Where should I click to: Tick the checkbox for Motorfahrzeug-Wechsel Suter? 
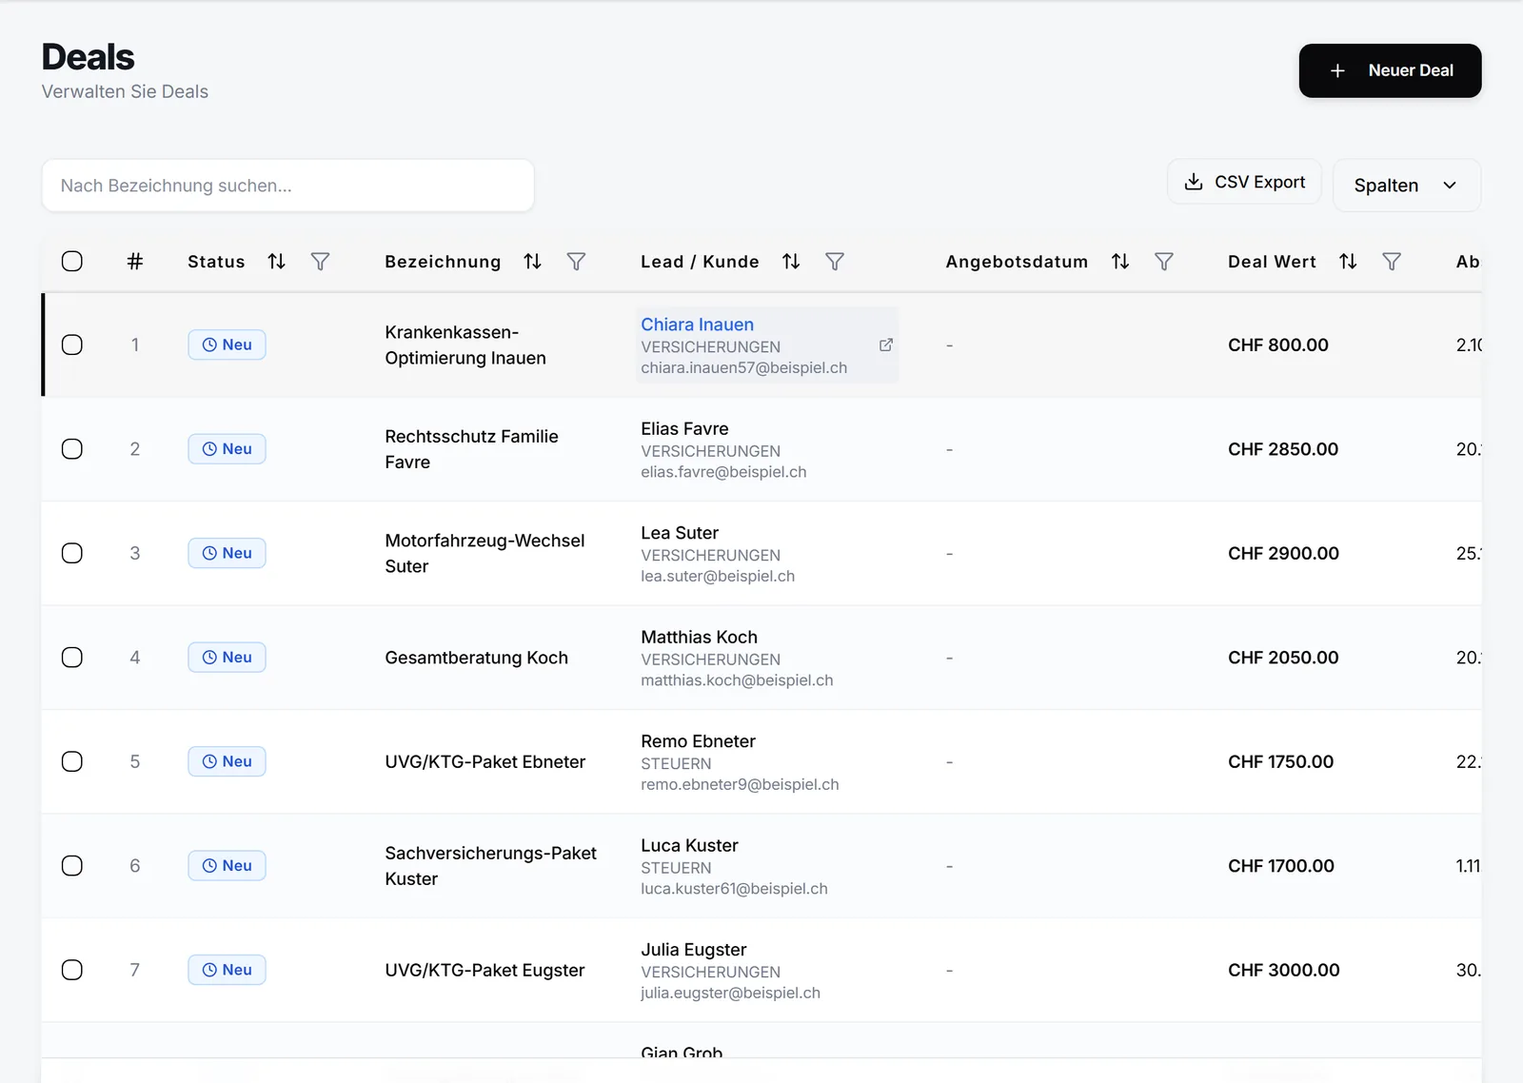click(72, 553)
